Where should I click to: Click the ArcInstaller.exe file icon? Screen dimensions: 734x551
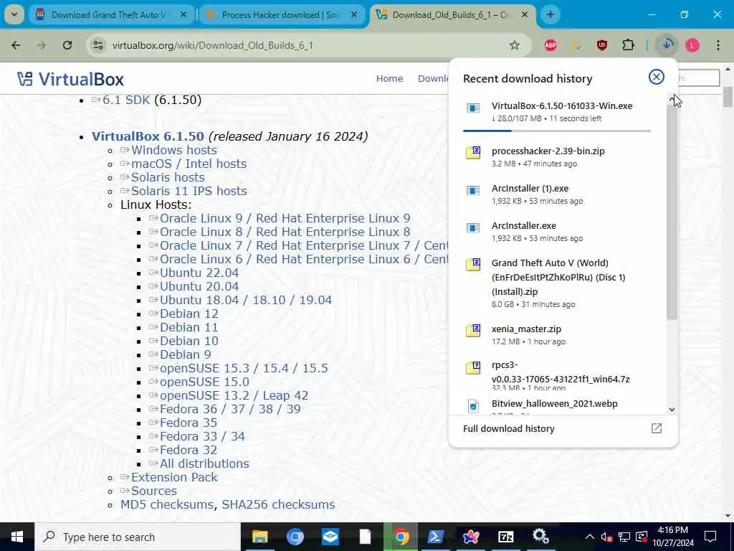tap(473, 228)
